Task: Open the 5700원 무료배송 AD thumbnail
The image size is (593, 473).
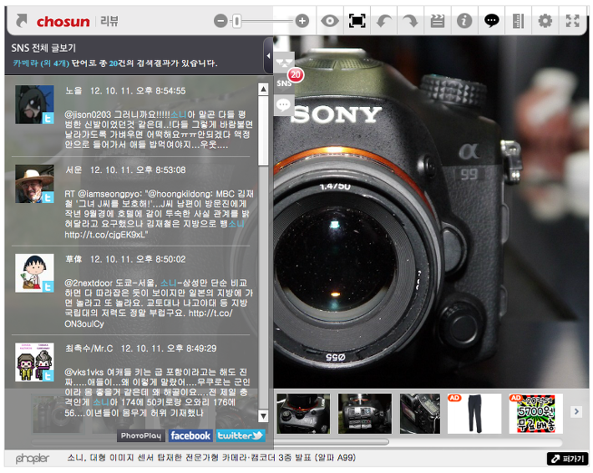Action: tap(536, 414)
